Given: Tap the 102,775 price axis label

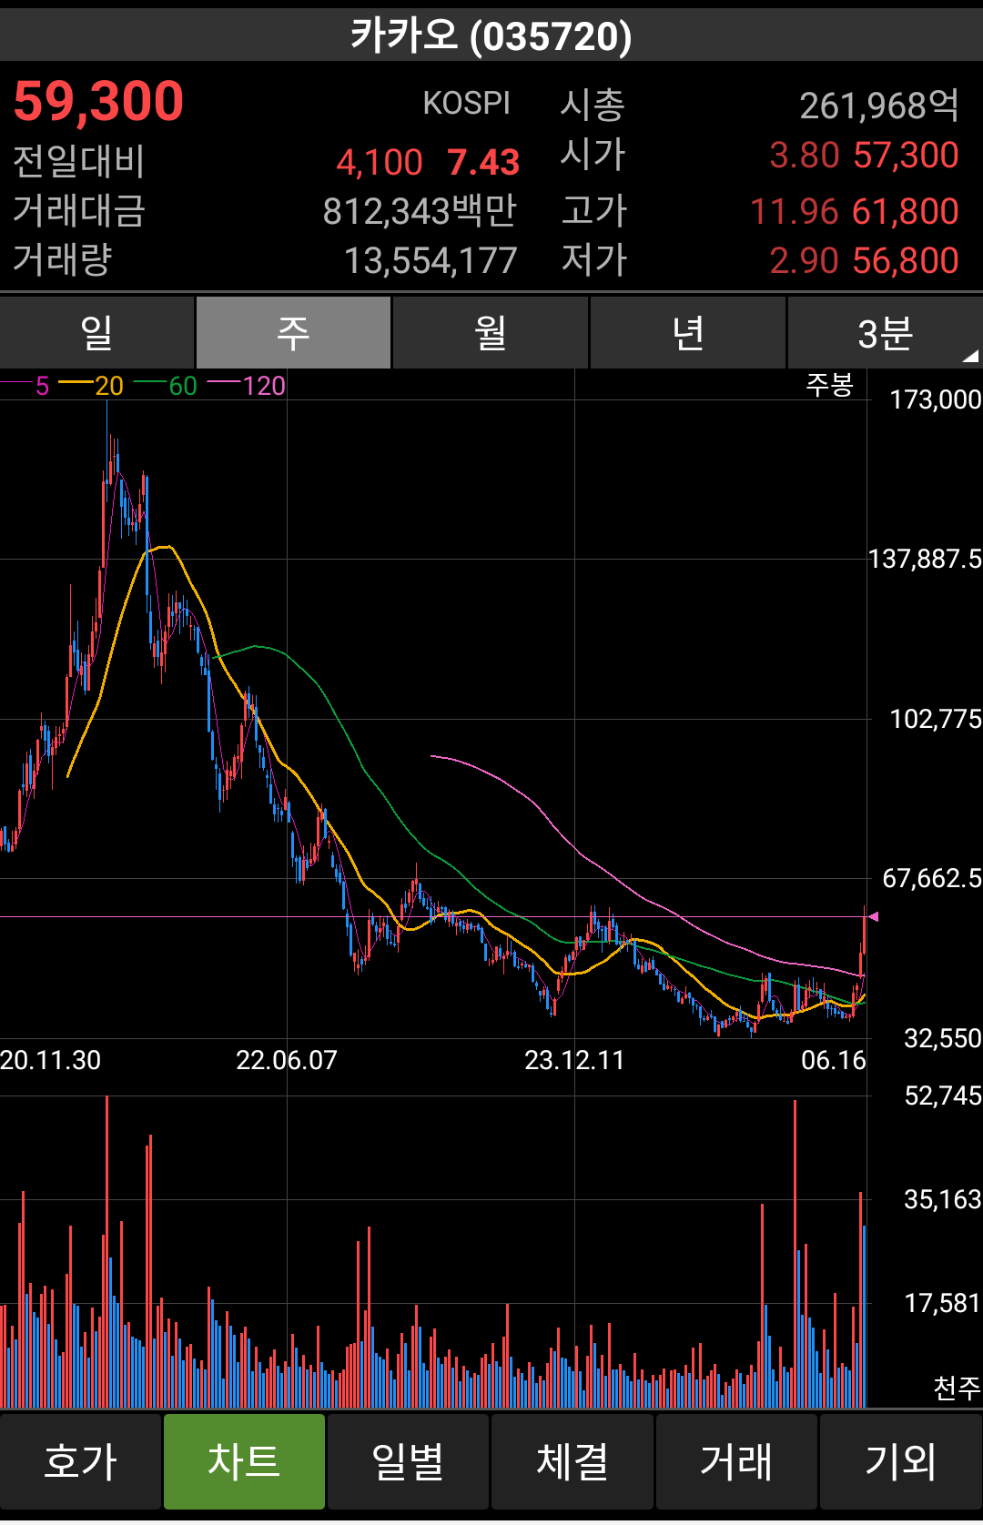Looking at the screenshot, I should tap(936, 719).
